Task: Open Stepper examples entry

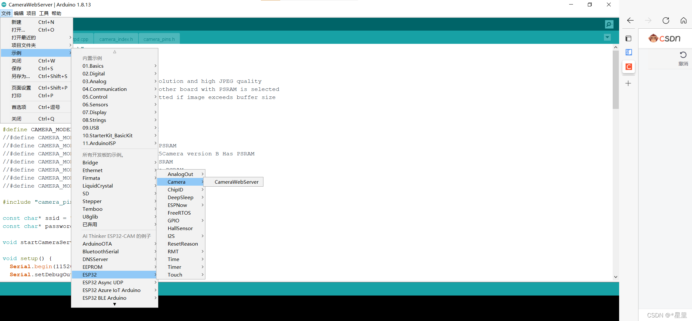Action: pos(114,201)
